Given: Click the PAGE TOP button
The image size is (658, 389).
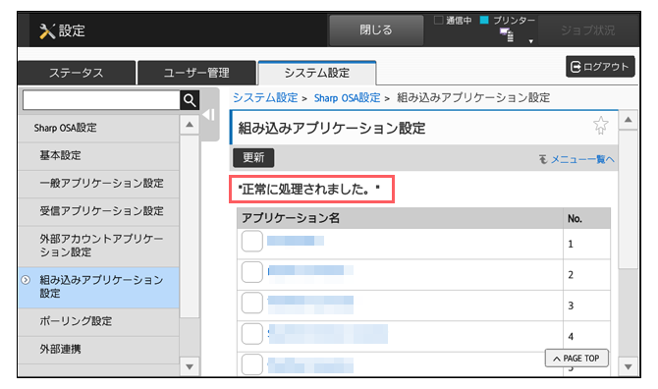Looking at the screenshot, I should [576, 359].
